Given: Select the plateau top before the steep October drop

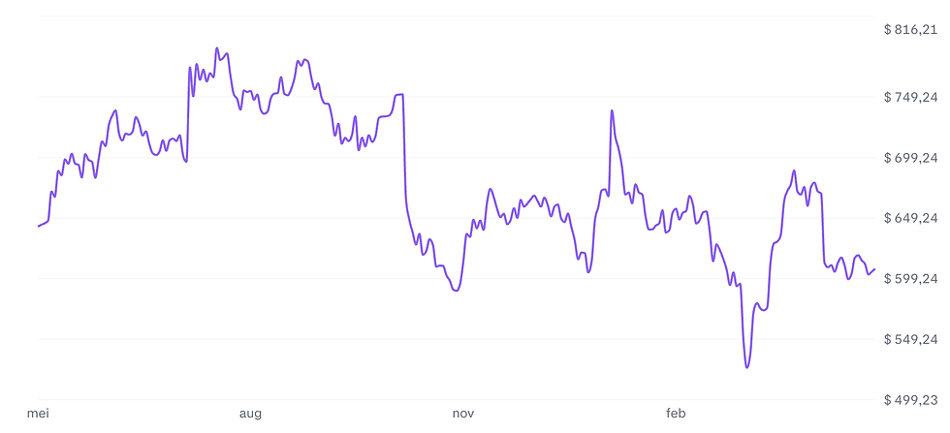Looking at the screenshot, I should point(399,95).
